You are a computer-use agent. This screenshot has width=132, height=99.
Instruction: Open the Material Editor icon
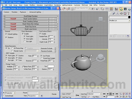tap(116, 9)
